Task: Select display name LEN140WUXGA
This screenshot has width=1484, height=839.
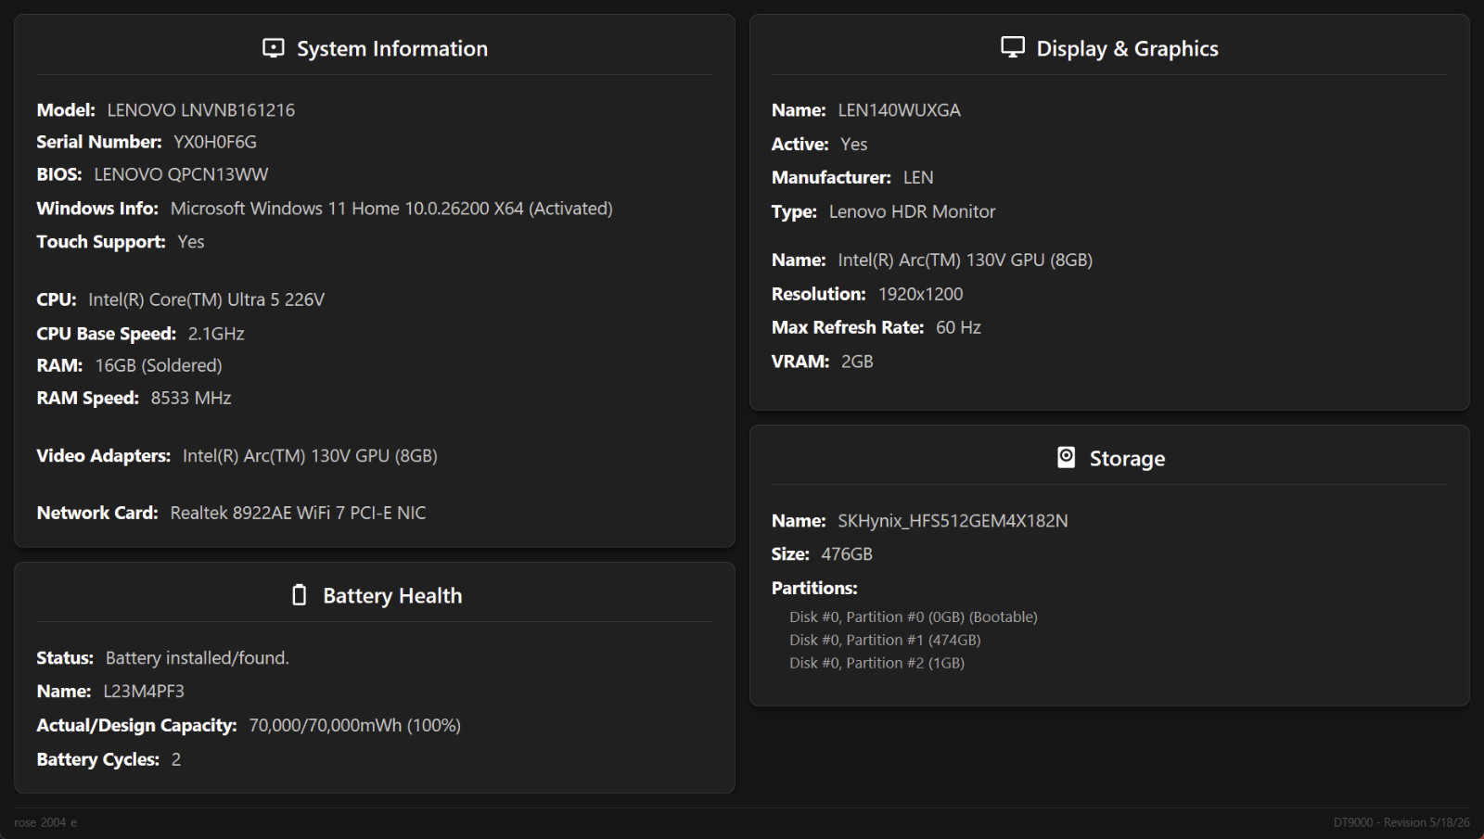Action: (899, 110)
